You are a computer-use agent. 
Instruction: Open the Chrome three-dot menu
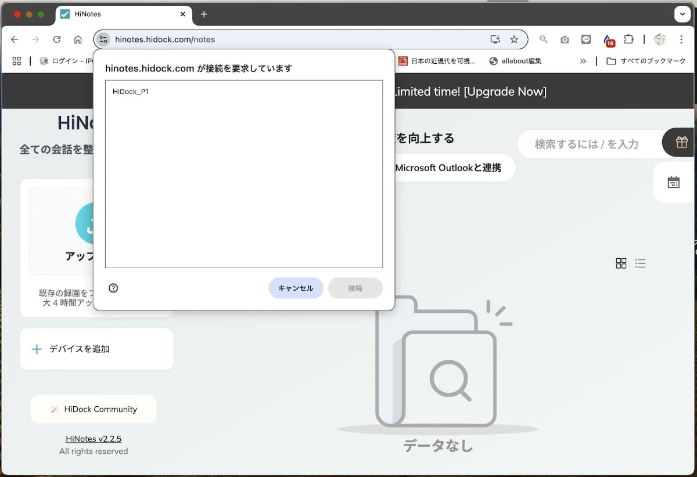[681, 39]
